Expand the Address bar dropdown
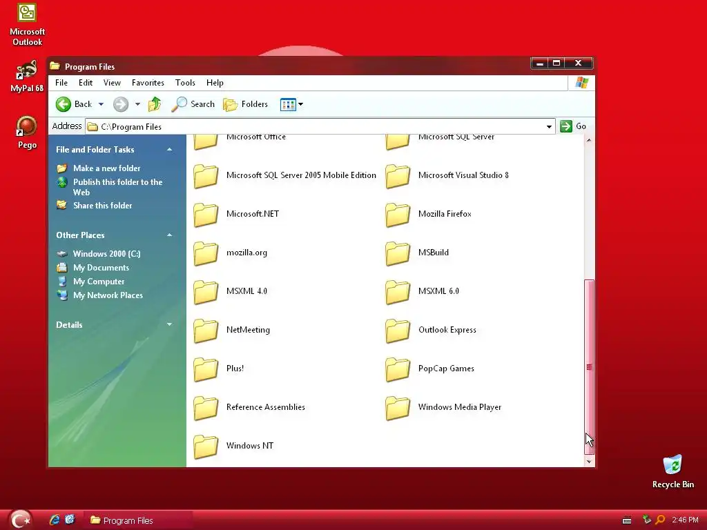Viewport: 707px width, 530px height. click(x=549, y=127)
